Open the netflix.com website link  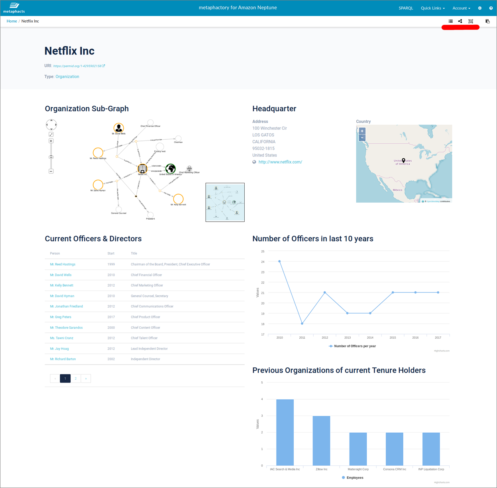280,162
